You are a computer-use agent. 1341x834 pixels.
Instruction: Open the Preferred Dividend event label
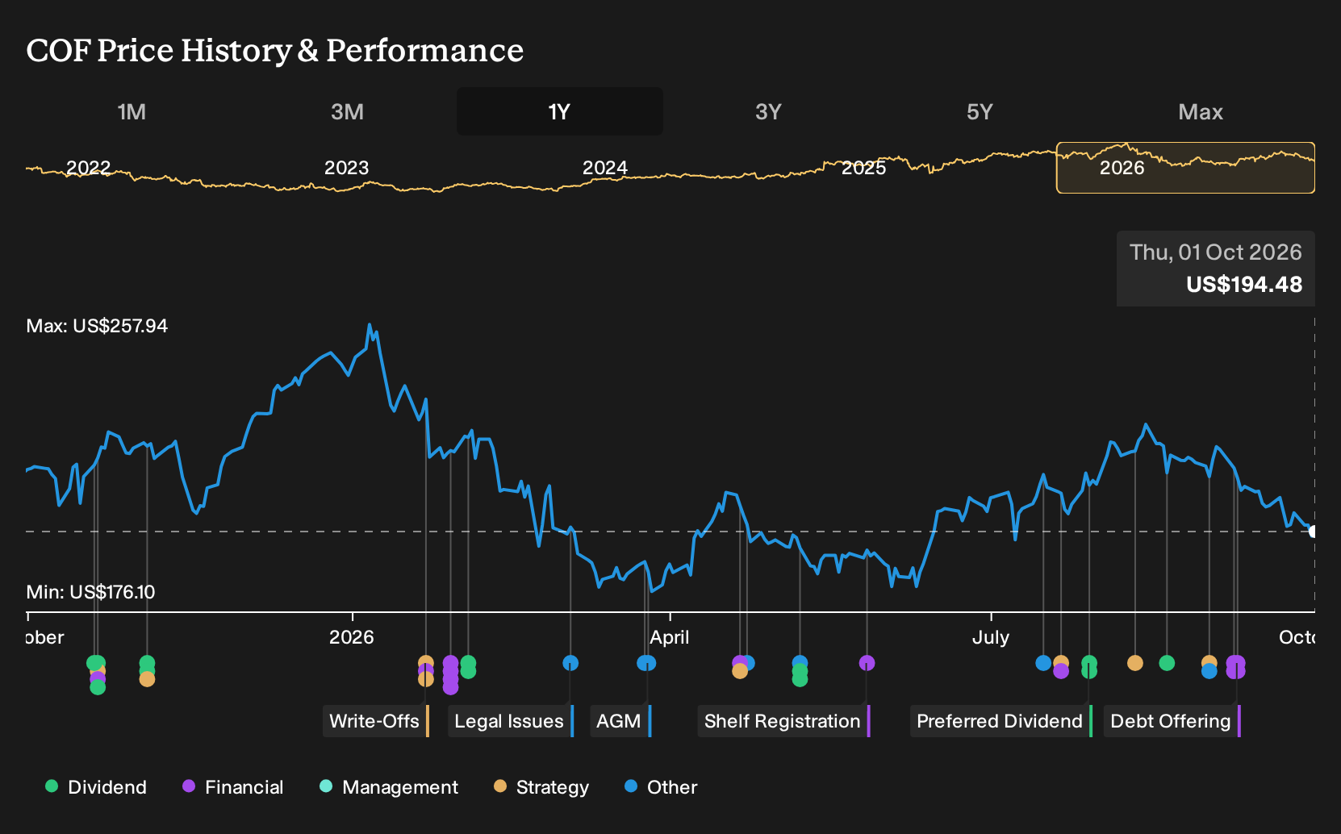point(1001,721)
